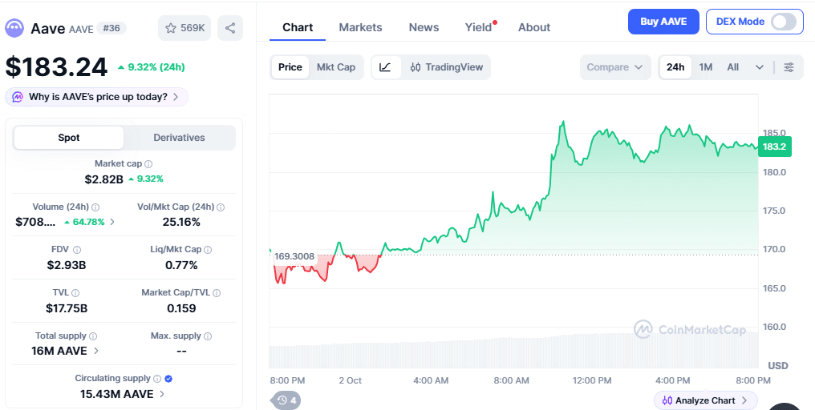Switch chart to Price view
The height and width of the screenshot is (410, 815).
[x=290, y=67]
